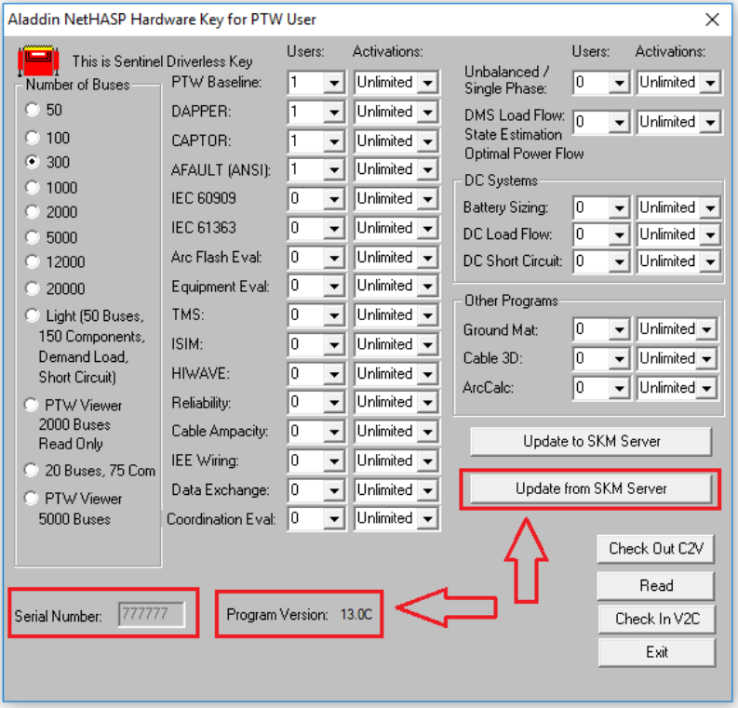Click Update from SKM Server button
This screenshot has height=708, width=738.
click(590, 488)
